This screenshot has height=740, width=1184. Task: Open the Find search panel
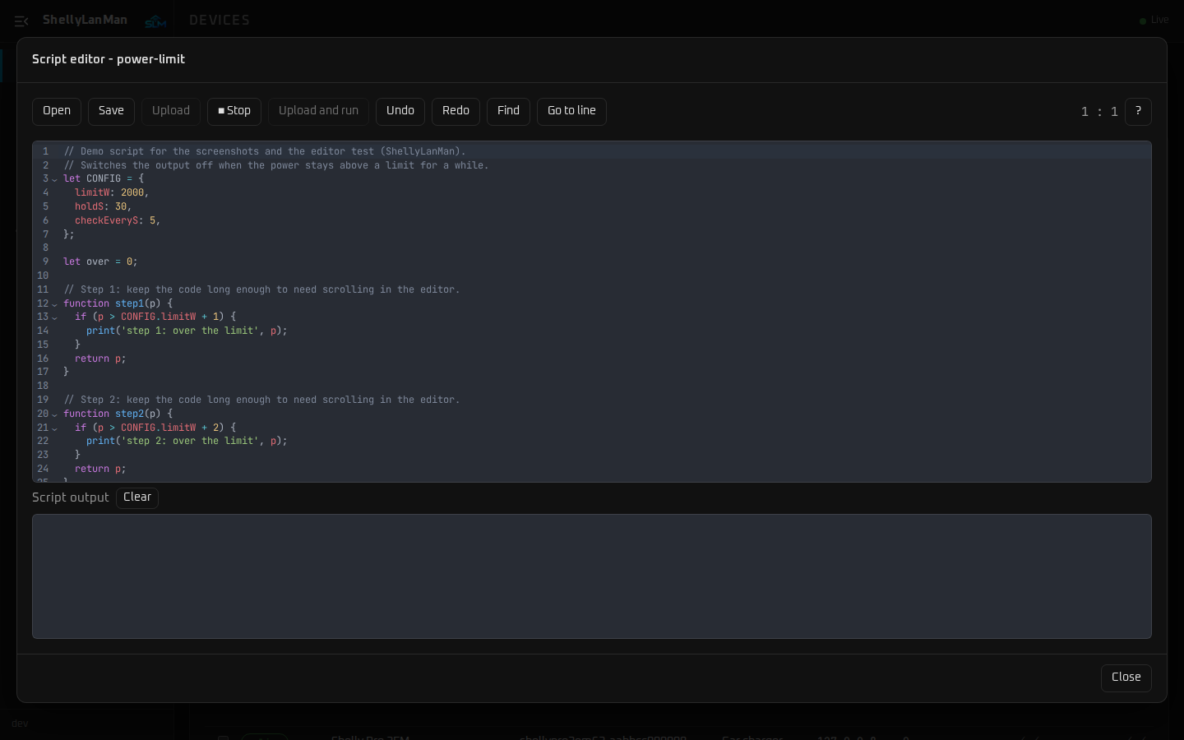pyautogui.click(x=508, y=112)
